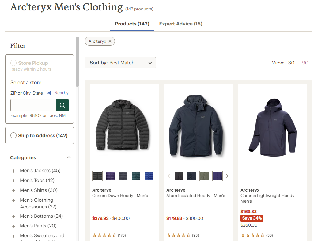Image resolution: width=314 pixels, height=241 pixels.
Task: Open Cerium Down Hoody - Men's product link
Action: point(120,196)
